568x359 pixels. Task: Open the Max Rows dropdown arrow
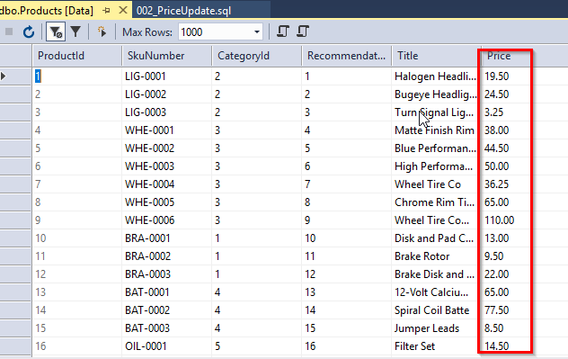coord(257,31)
